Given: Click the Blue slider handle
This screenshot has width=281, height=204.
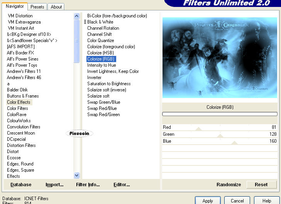Looking at the screenshot, I should pyautogui.click(x=234, y=143).
